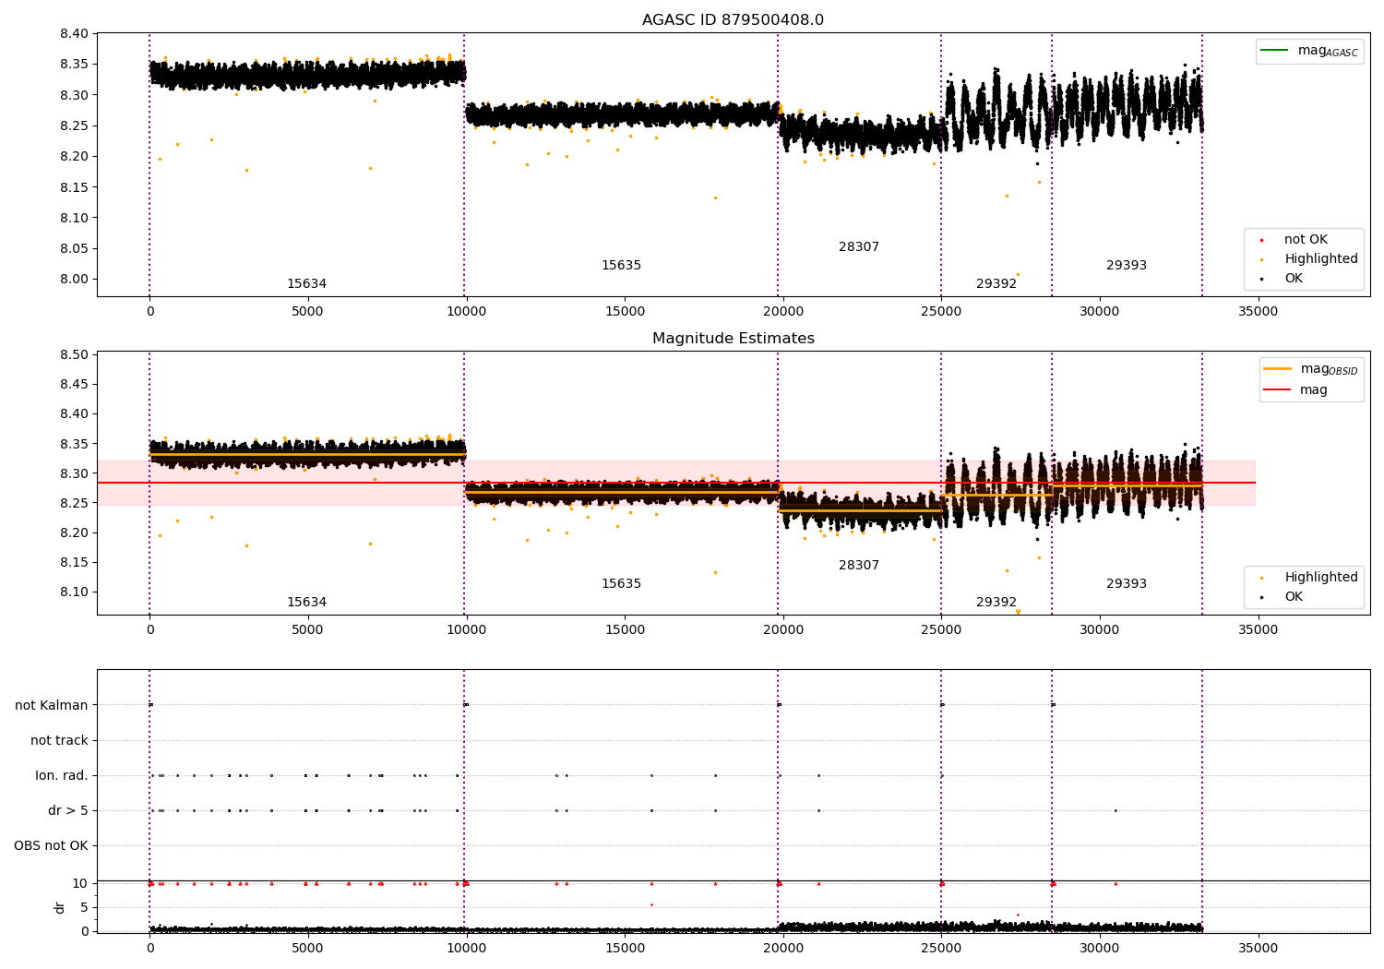Select "not OK" legend entry in top plot

(x=1306, y=239)
